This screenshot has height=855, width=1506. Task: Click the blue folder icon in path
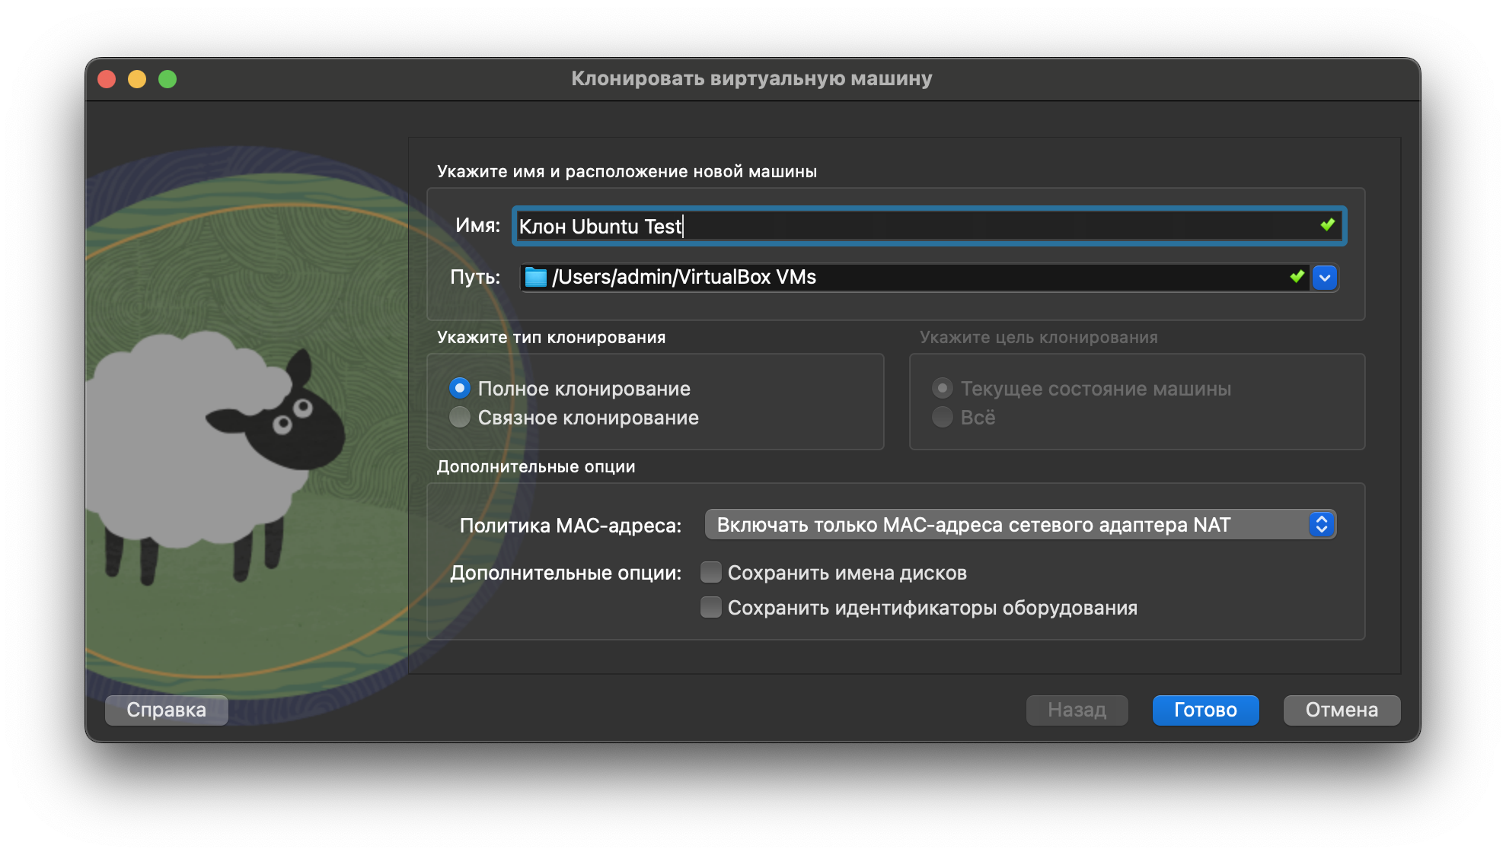pyautogui.click(x=536, y=278)
